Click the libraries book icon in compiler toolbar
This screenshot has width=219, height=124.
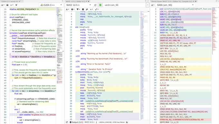click(83, 9)
